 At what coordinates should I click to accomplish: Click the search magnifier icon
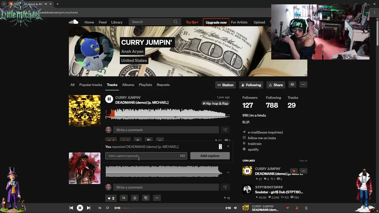pos(176,22)
